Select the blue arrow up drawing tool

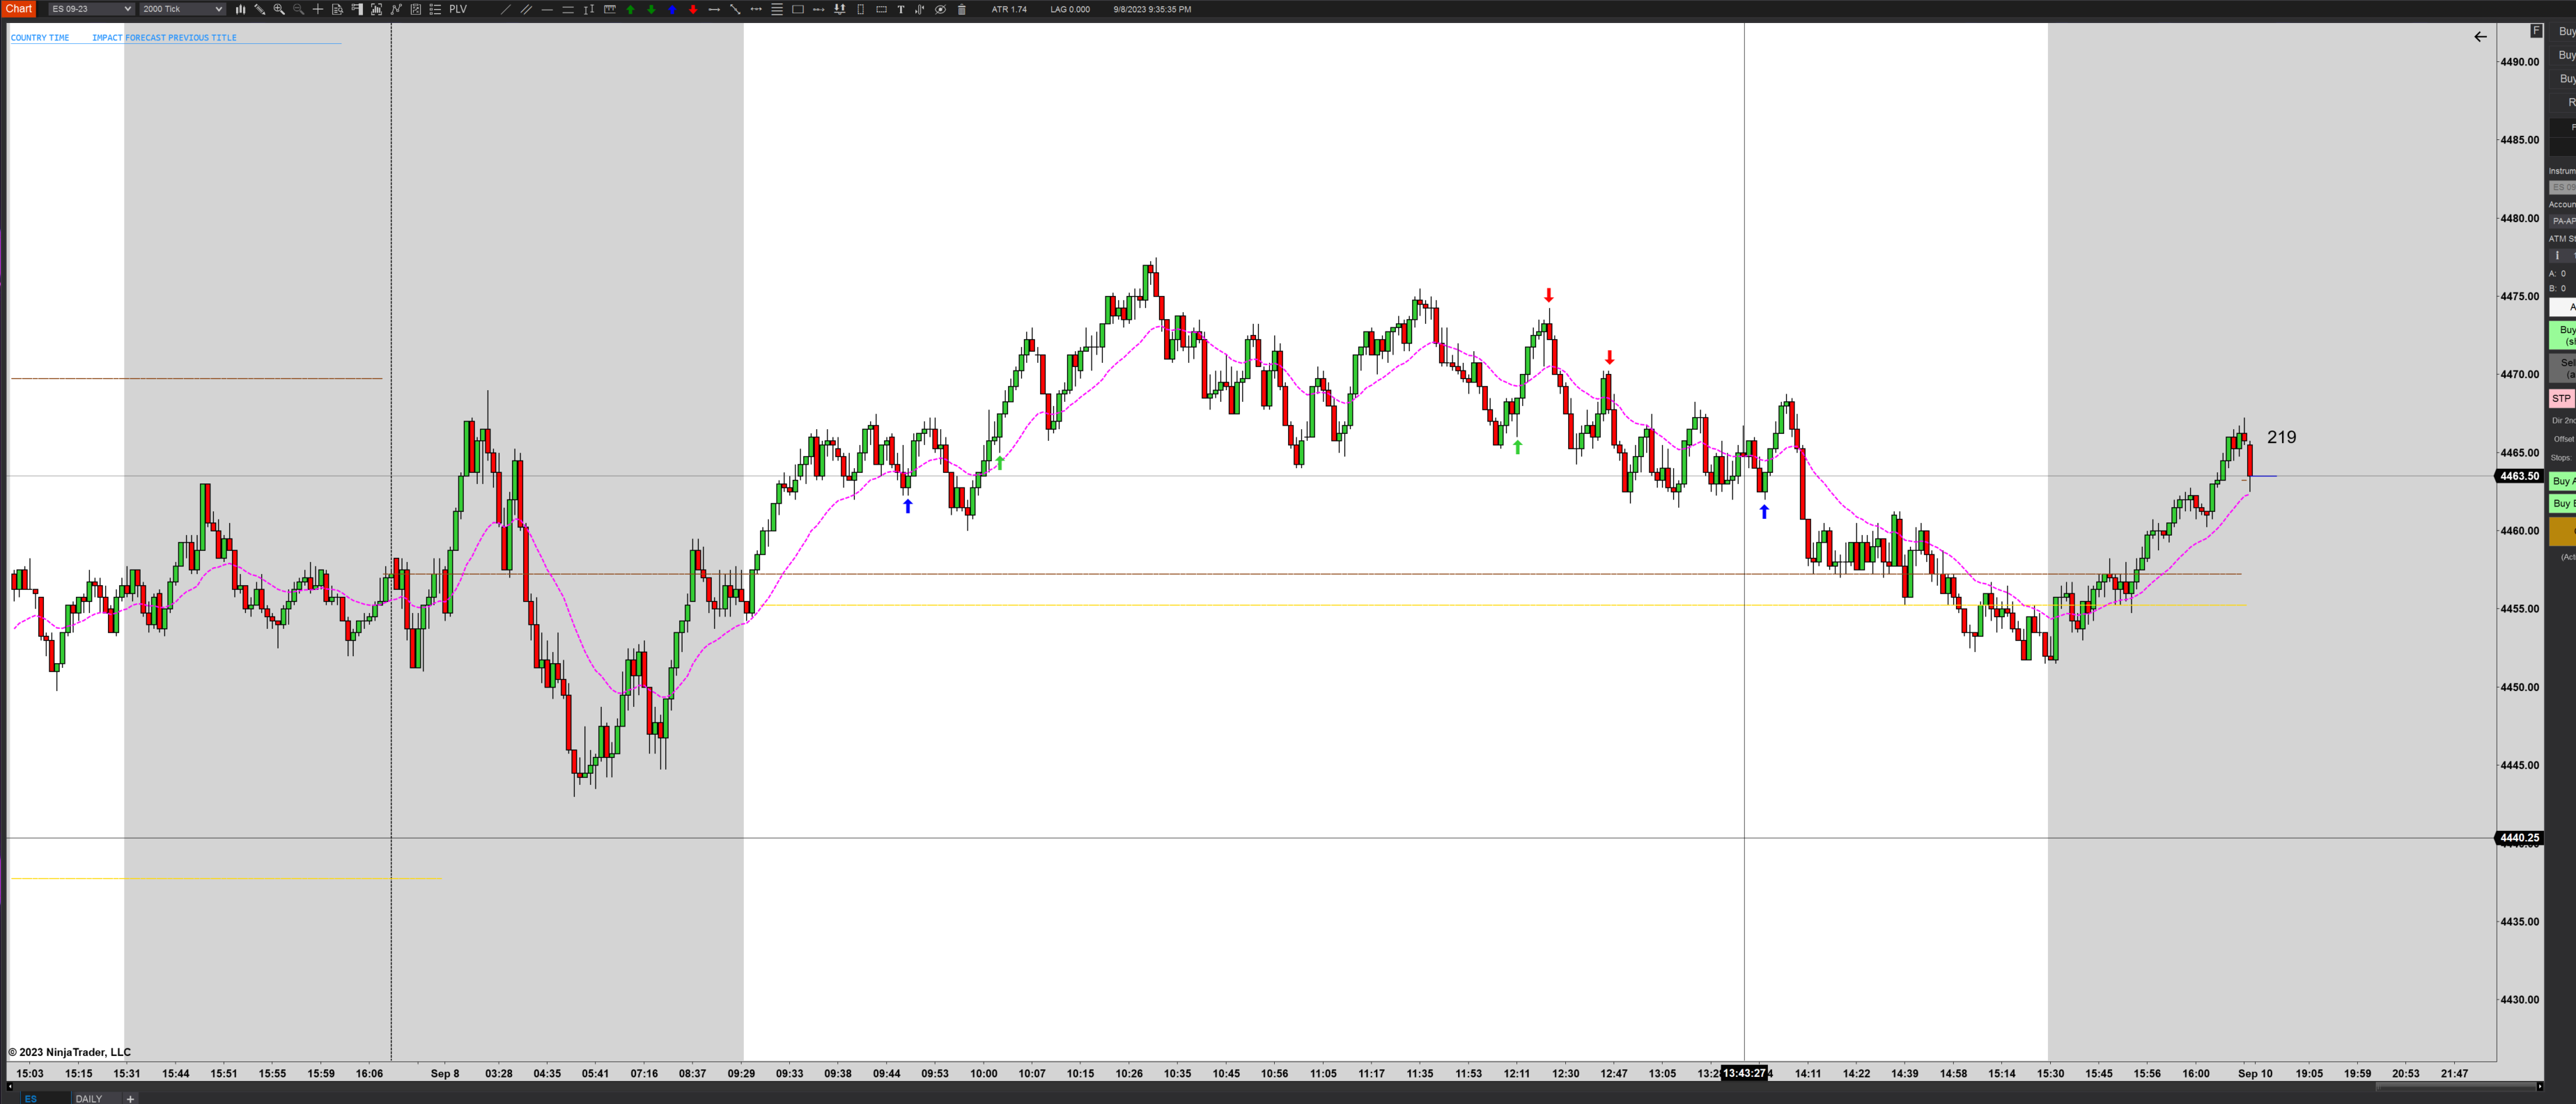[x=672, y=9]
